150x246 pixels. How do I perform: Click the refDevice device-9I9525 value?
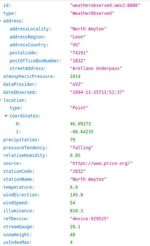point(89,219)
